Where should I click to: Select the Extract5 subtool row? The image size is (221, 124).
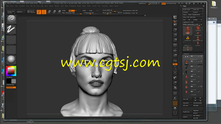(193, 77)
